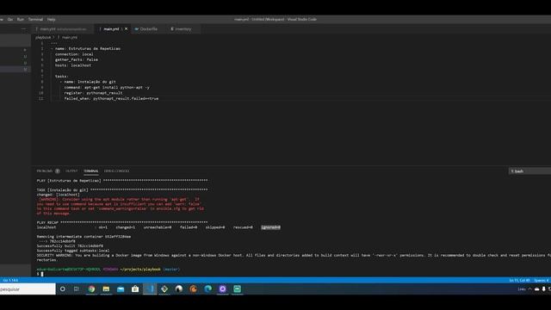This screenshot has height=310, width=551.
Task: Open the Terminal menu
Action: tap(35, 19)
